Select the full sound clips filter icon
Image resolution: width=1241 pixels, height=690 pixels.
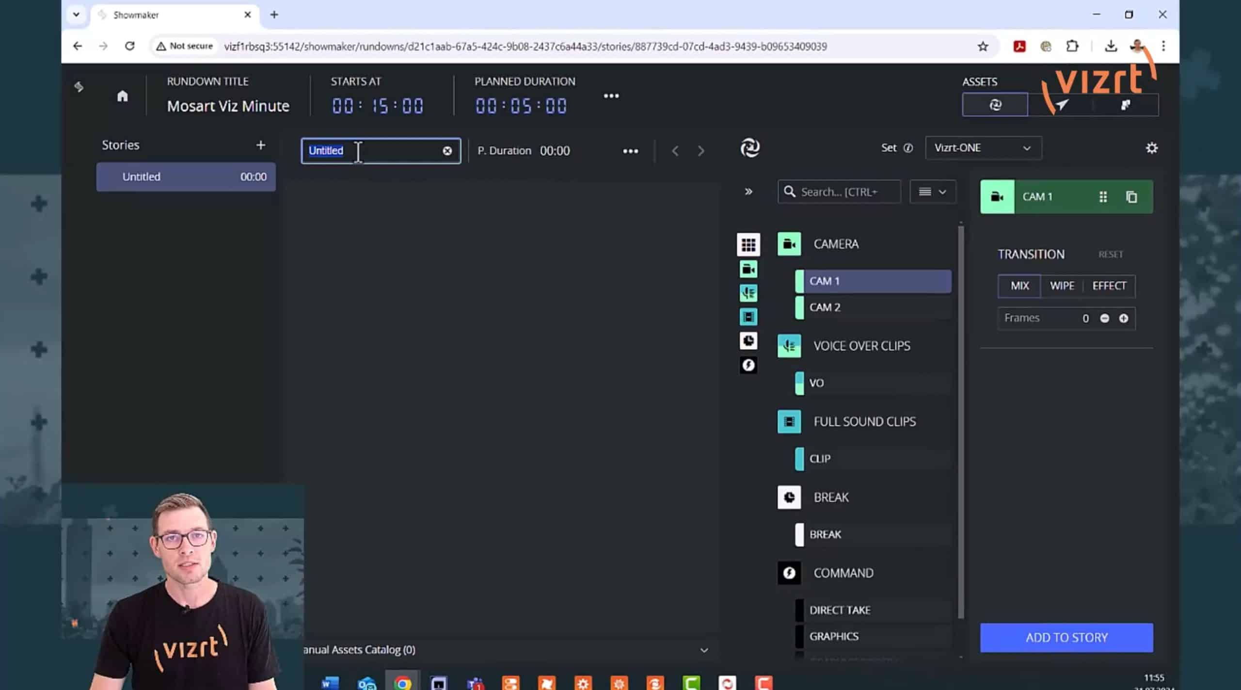748,316
